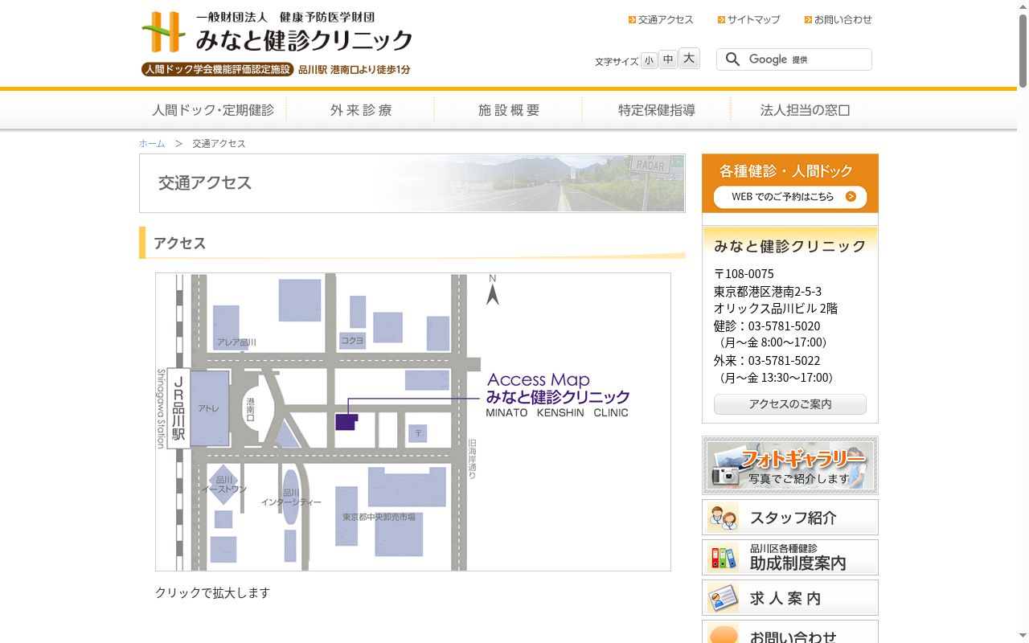Screen dimensions: 1029x643
Task: Click the 〒108-0075 postal code text
Action: tap(744, 274)
